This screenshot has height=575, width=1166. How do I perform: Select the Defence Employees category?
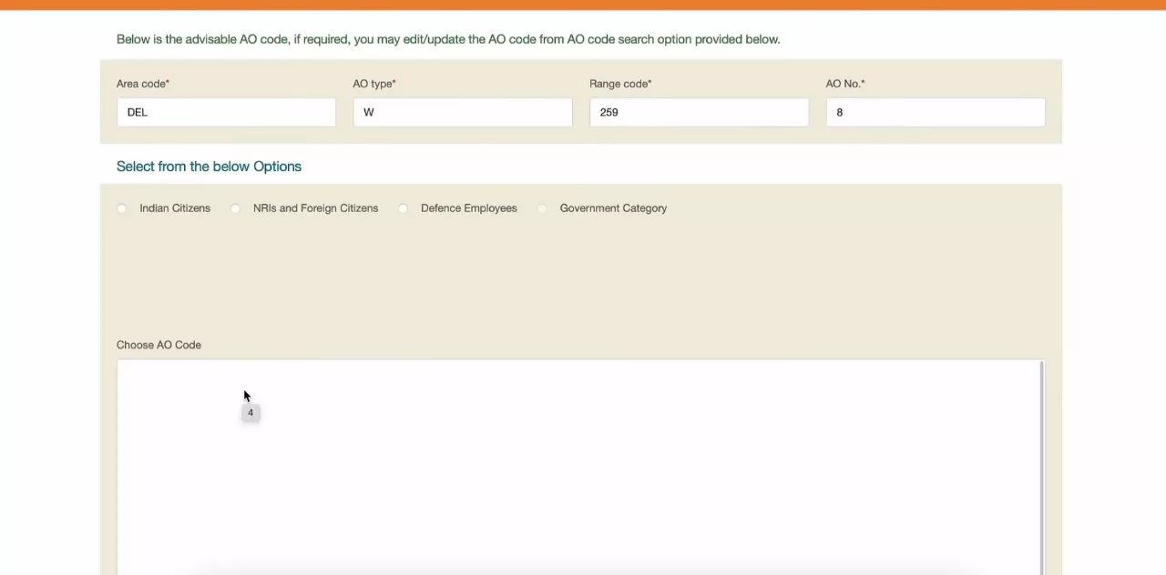403,208
